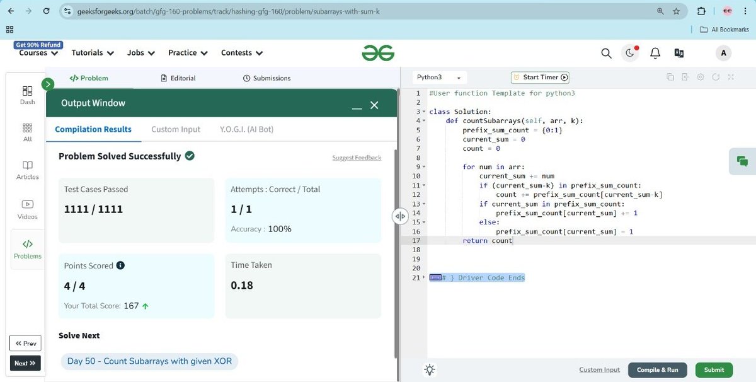Click the '1111 / 1111' test cases value
The width and height of the screenshot is (756, 382).
pos(93,209)
